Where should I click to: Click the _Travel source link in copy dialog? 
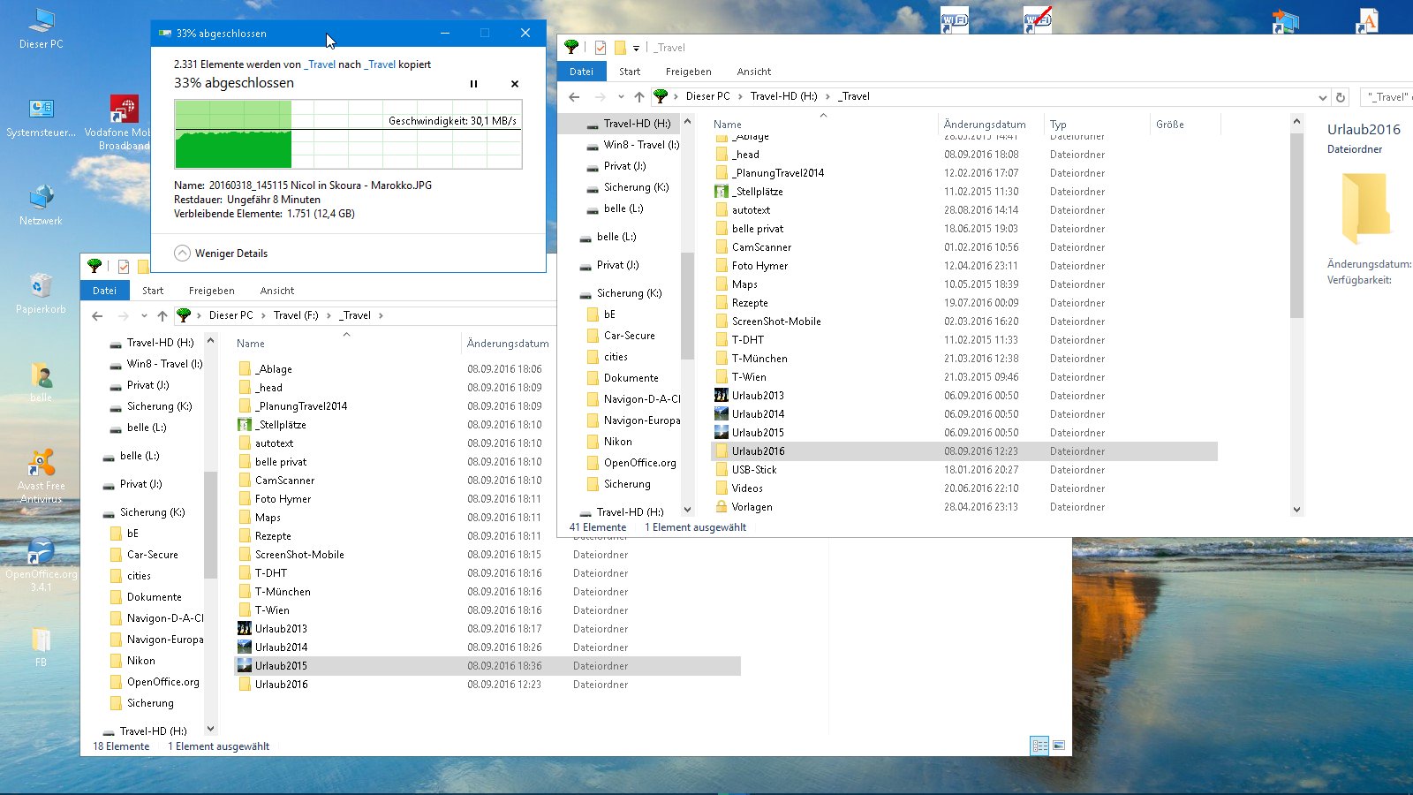[x=320, y=64]
